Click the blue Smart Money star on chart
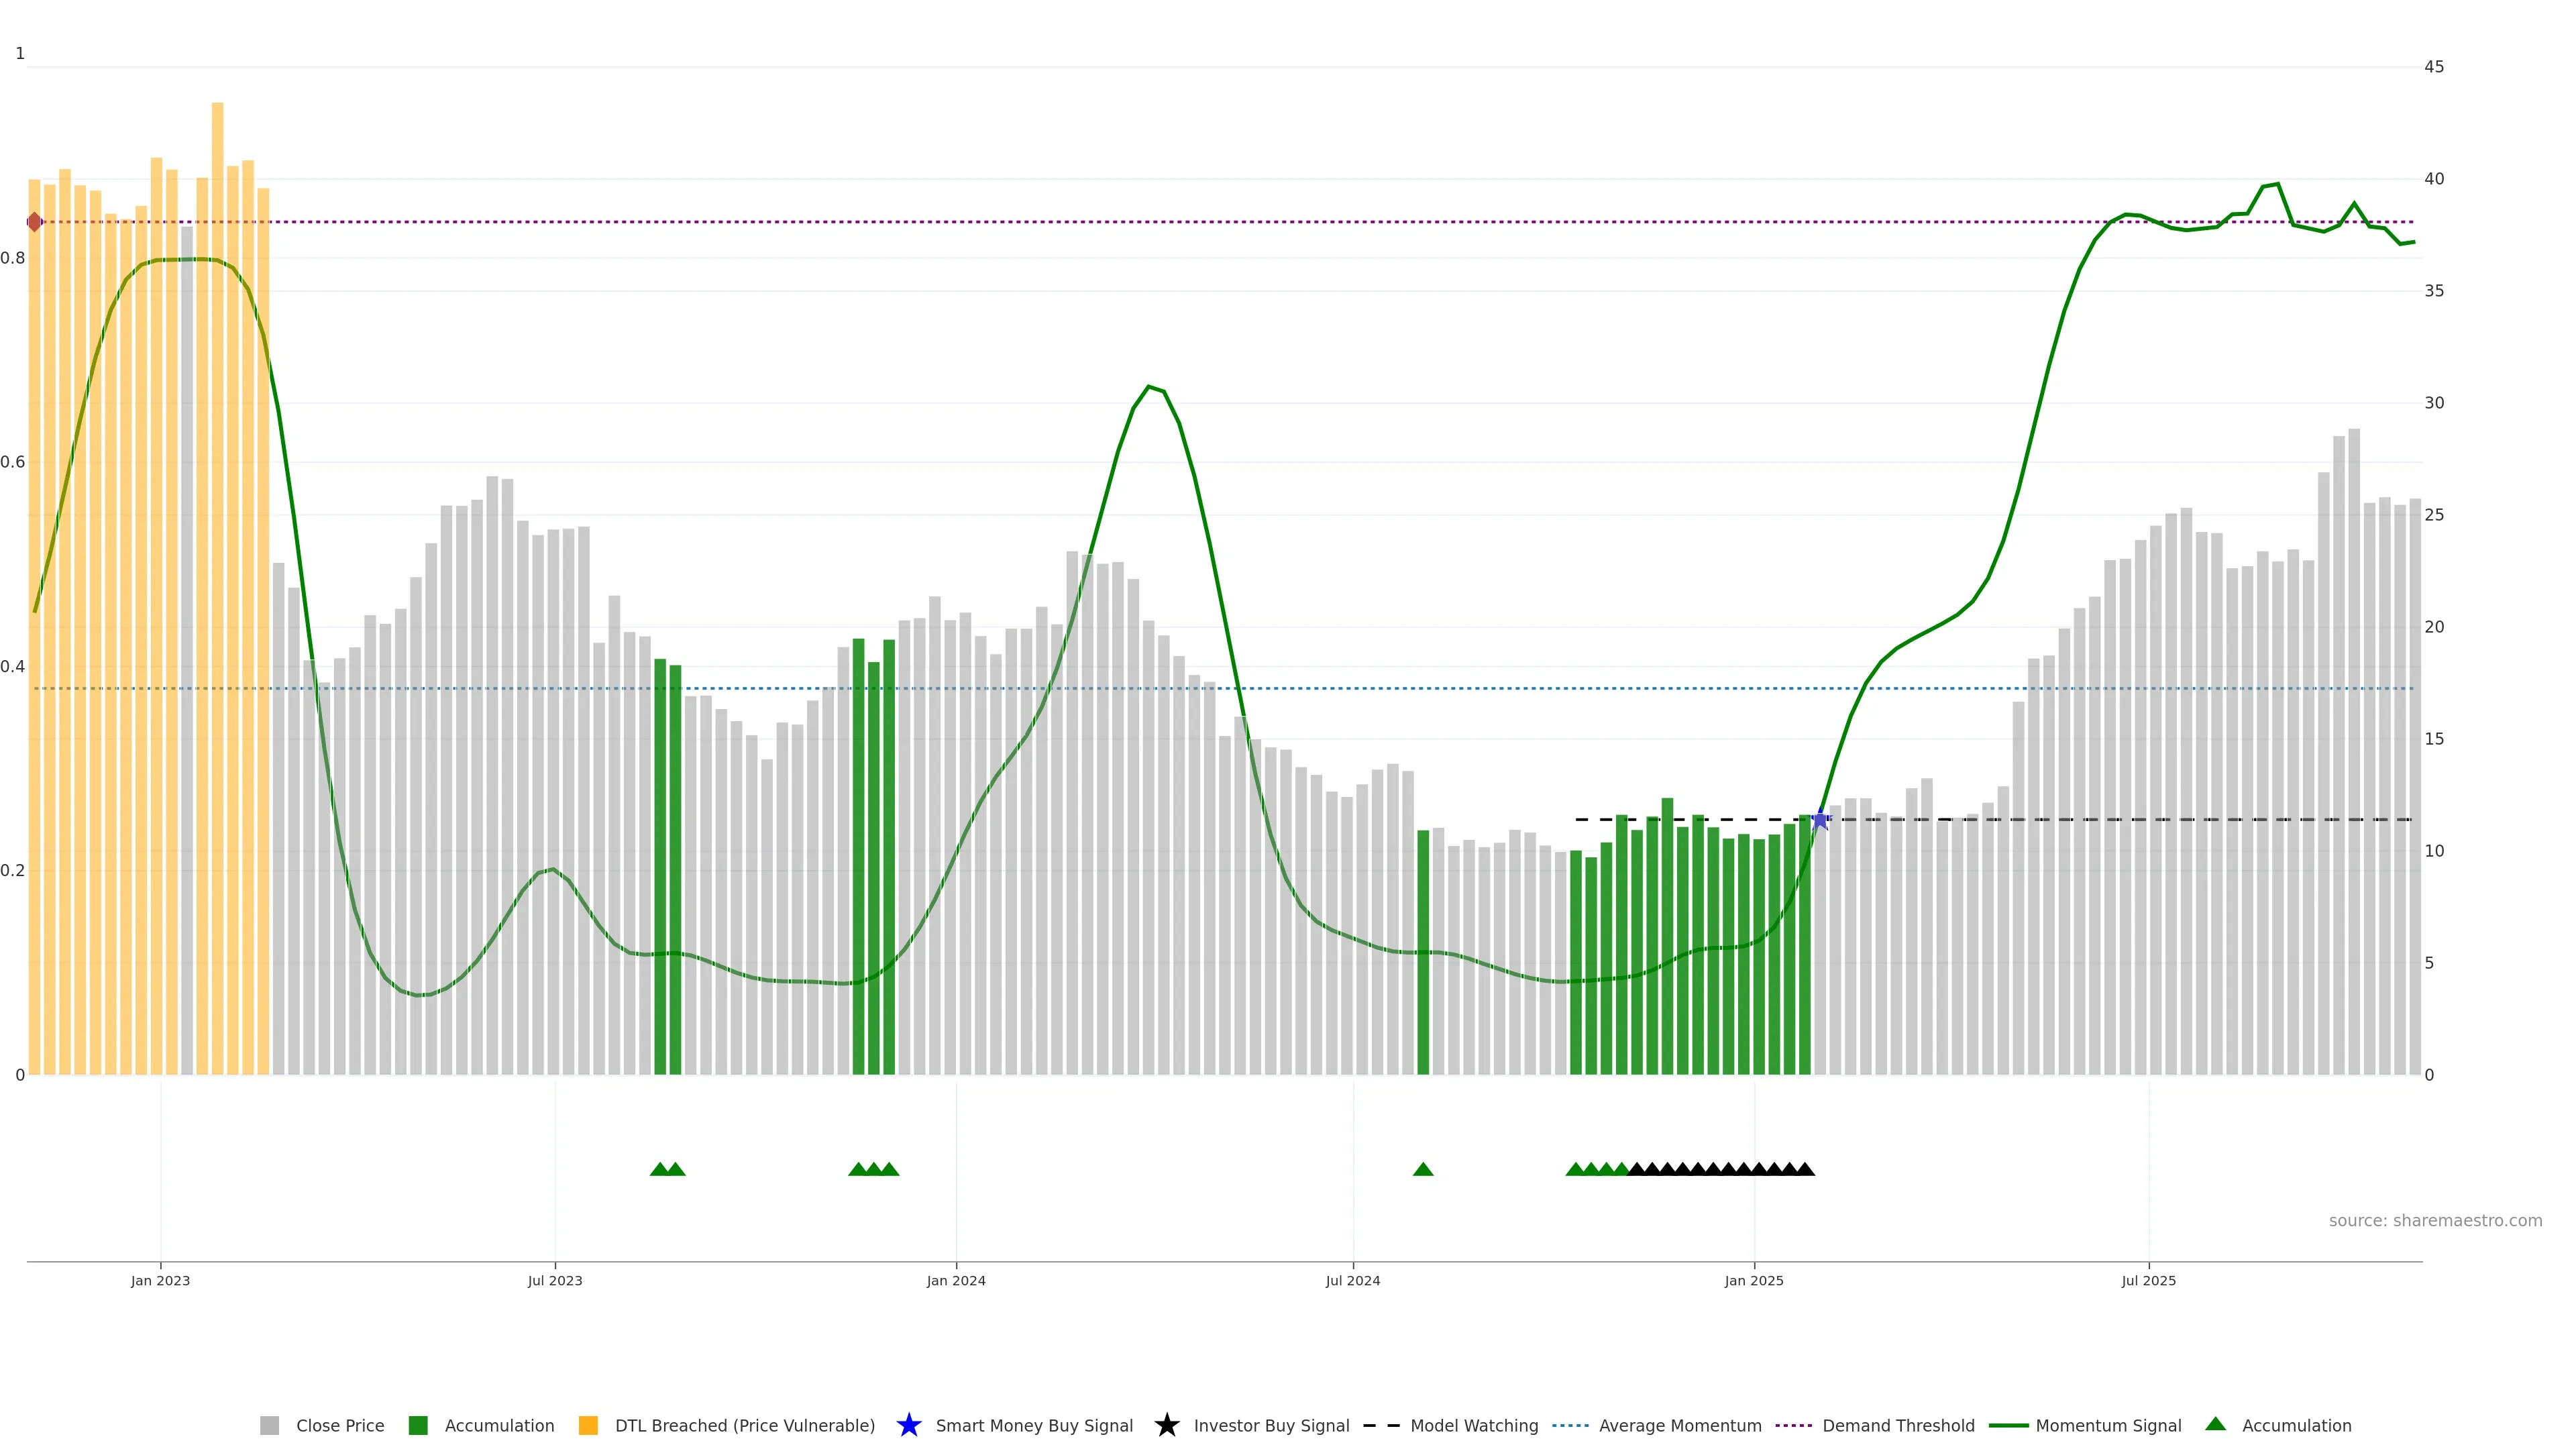This screenshot has width=2576, height=1449. pos(1820,820)
